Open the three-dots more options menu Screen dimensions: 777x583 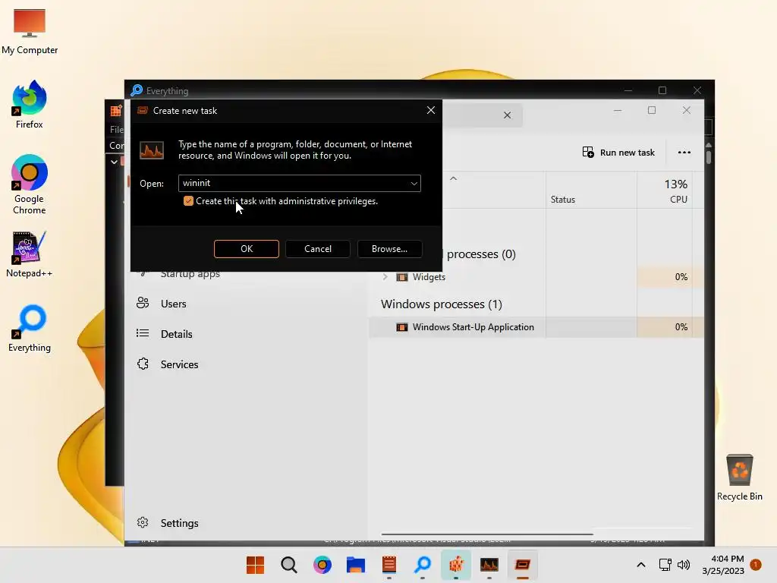[684, 152]
